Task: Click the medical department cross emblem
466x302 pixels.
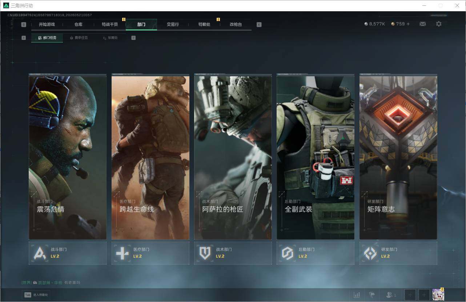Action: (122, 253)
